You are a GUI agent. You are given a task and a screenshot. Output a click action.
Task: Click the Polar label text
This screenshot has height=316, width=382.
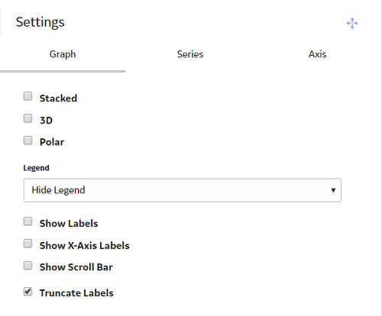(x=52, y=142)
